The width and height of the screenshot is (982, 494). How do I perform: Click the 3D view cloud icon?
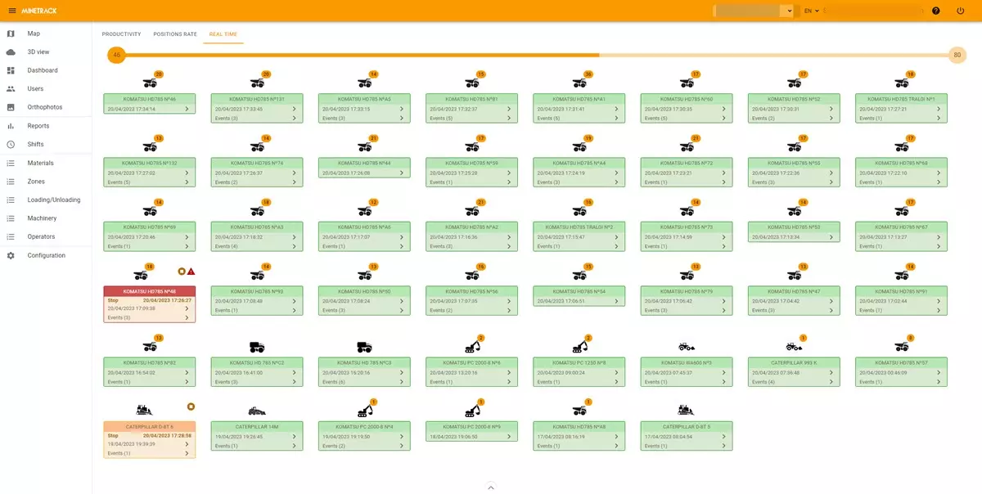(11, 52)
